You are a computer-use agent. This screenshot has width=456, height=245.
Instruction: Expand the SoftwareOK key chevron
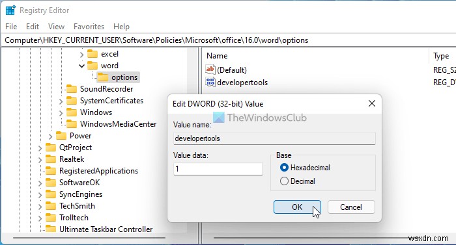coord(40,183)
